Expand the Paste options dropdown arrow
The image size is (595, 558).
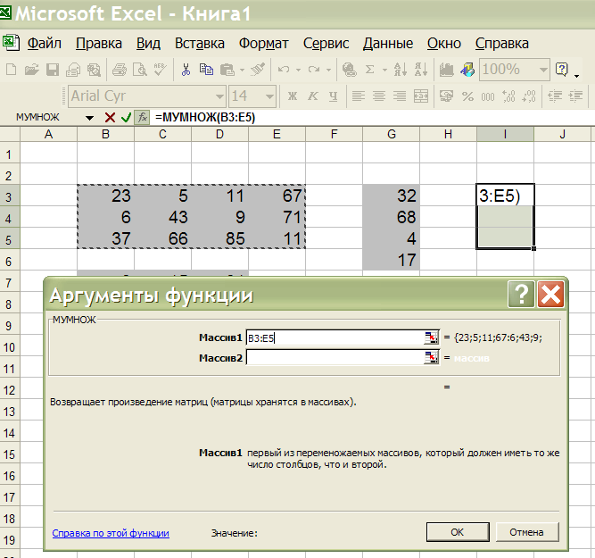coord(242,70)
